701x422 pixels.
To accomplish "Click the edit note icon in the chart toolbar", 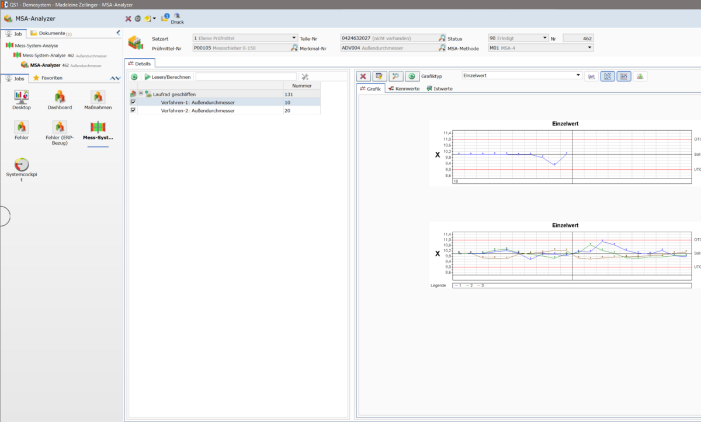I will (379, 76).
